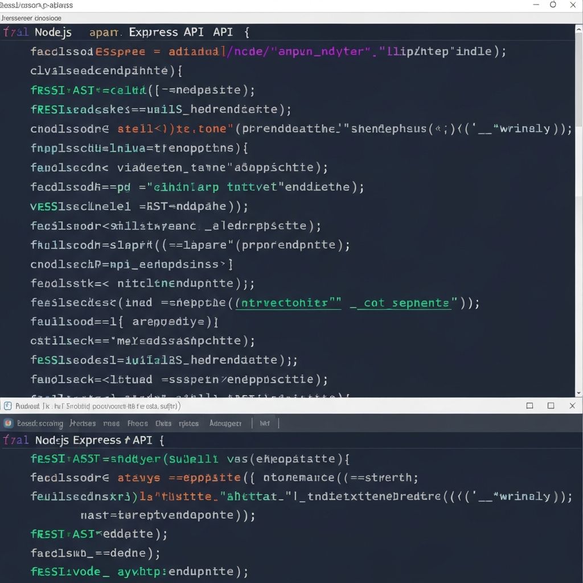Open the Fhecs menu in the lower window
583x583 pixels.
tap(139, 423)
